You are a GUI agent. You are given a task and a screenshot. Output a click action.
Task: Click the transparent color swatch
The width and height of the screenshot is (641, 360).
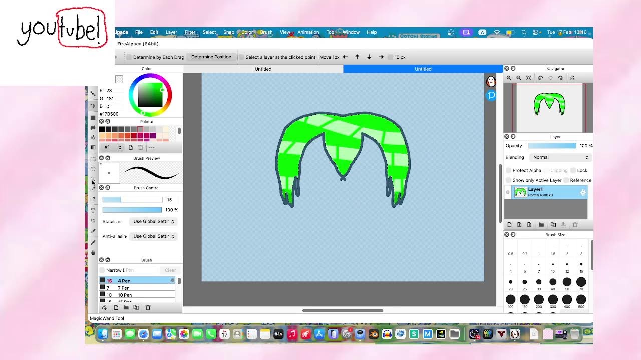(x=119, y=79)
